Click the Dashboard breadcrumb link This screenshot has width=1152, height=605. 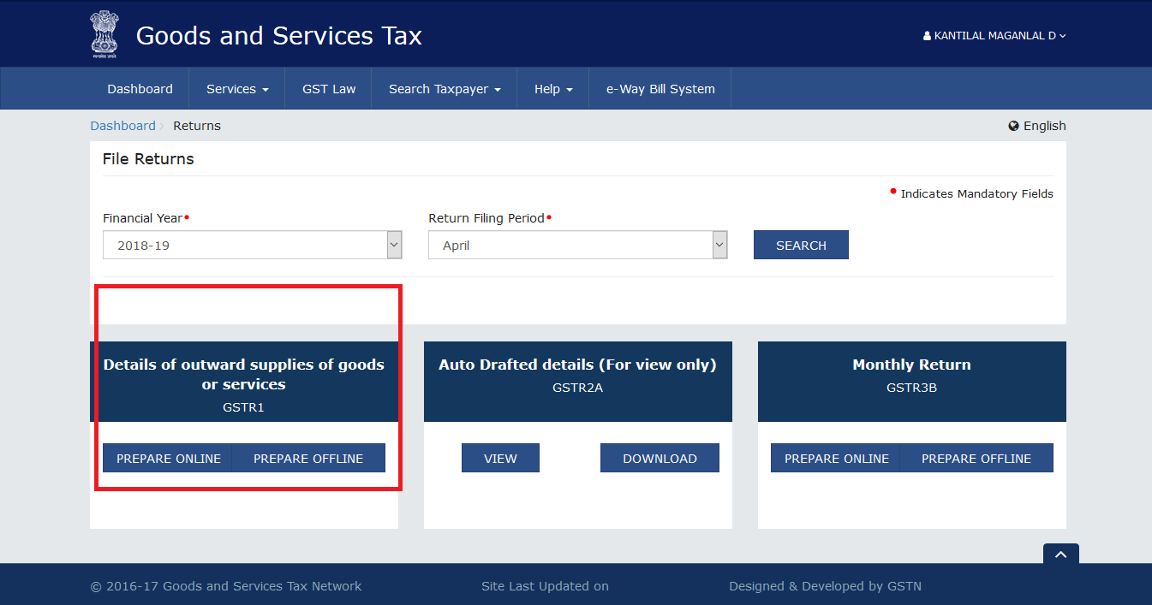(x=123, y=126)
